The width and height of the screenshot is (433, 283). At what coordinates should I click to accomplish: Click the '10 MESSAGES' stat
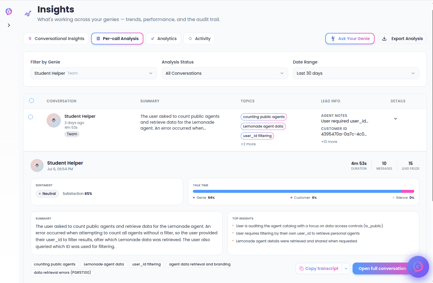384,166
